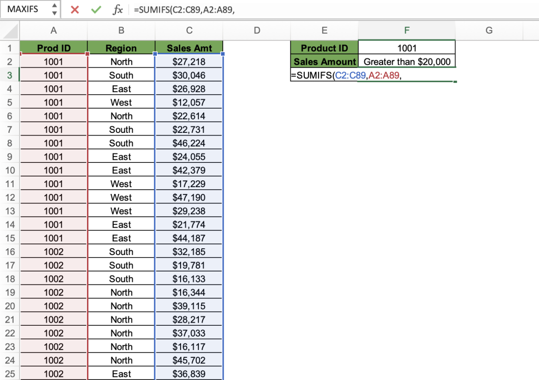Select the Sales Amount label cell E2
The image size is (539, 380).
pyautogui.click(x=324, y=61)
